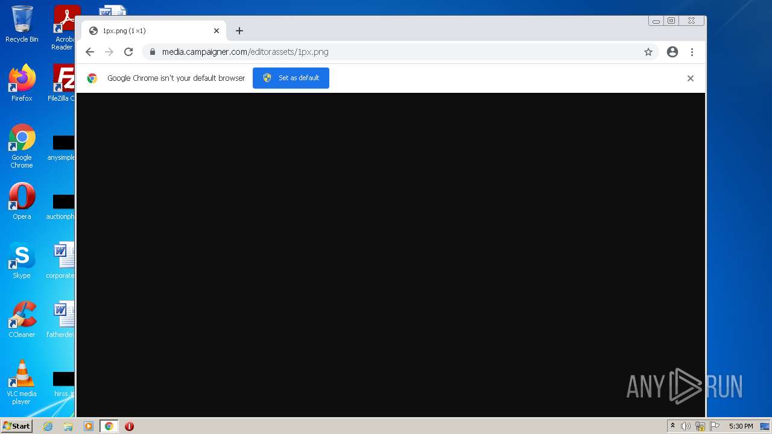
Task: Open the Chrome profile avatar menu
Action: tap(672, 52)
